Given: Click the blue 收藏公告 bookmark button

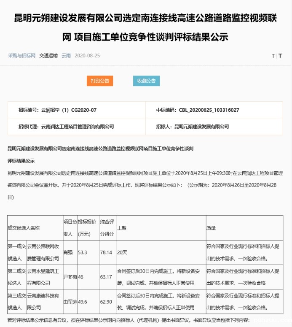Looking at the screenshot, I should click(x=147, y=81).
